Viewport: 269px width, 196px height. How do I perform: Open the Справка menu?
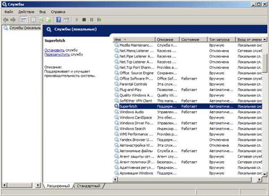pos(58,12)
